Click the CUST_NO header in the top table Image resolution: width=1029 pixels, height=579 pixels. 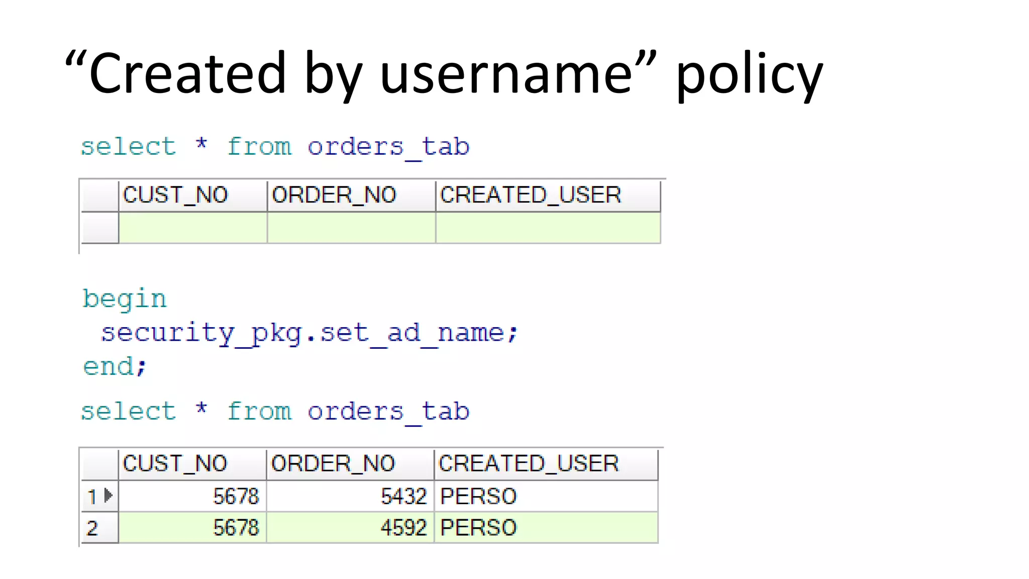coord(193,196)
